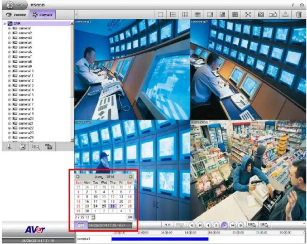Expand the camera8 tree node
307x244 pixels.
pos(9,62)
